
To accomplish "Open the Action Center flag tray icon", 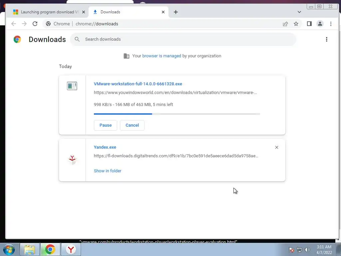I will pyautogui.click(x=291, y=250).
